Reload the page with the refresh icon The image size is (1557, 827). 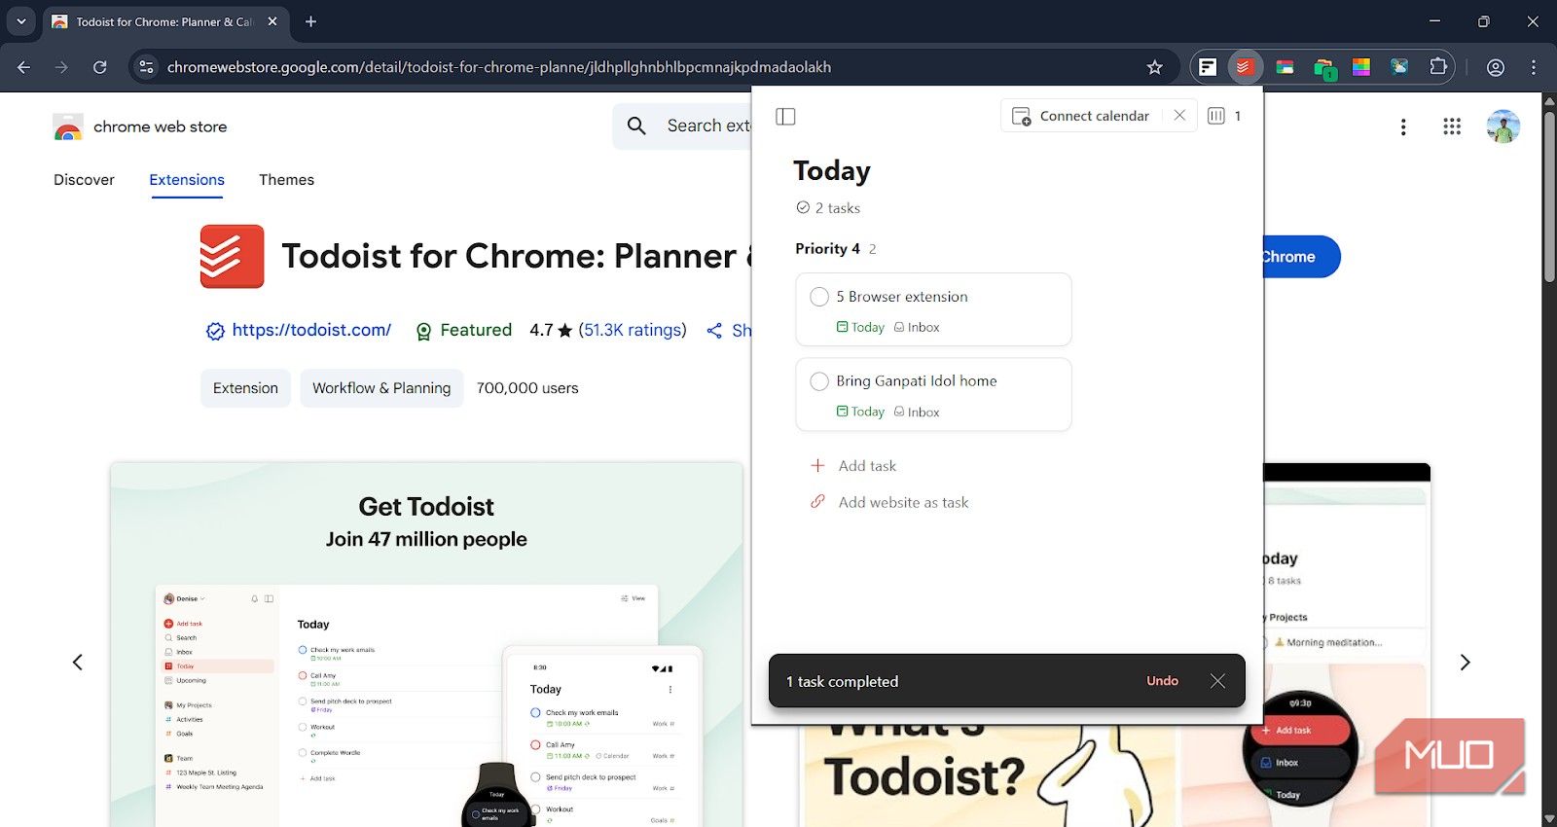tap(99, 67)
